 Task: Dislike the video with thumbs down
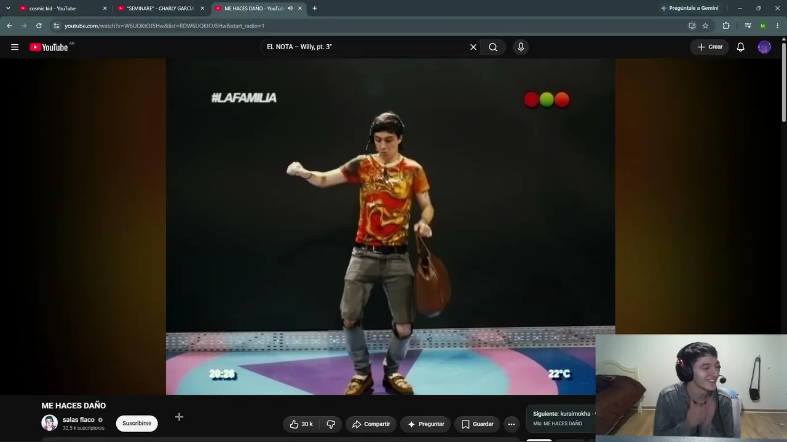(x=331, y=424)
